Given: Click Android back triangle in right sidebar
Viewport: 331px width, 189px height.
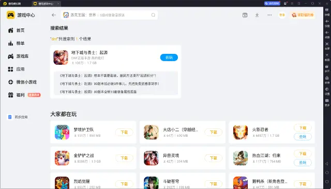Looking at the screenshot, I should click(327, 164).
